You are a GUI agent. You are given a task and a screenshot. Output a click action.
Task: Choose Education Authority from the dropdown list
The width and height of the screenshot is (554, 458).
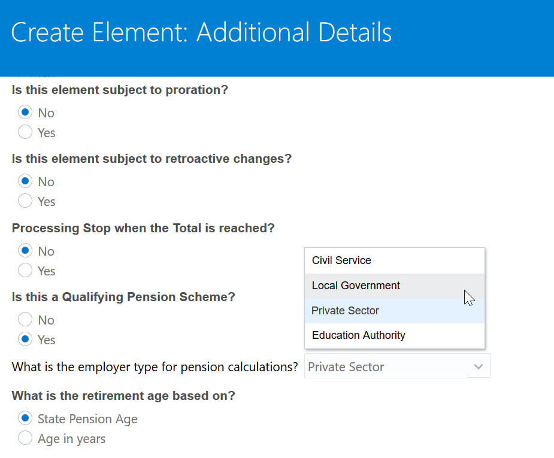click(x=358, y=335)
